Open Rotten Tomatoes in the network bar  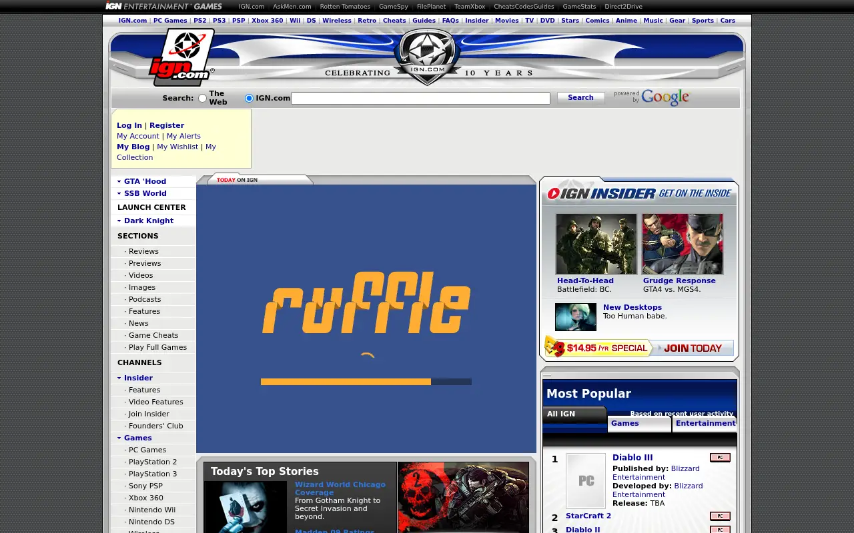click(x=345, y=7)
